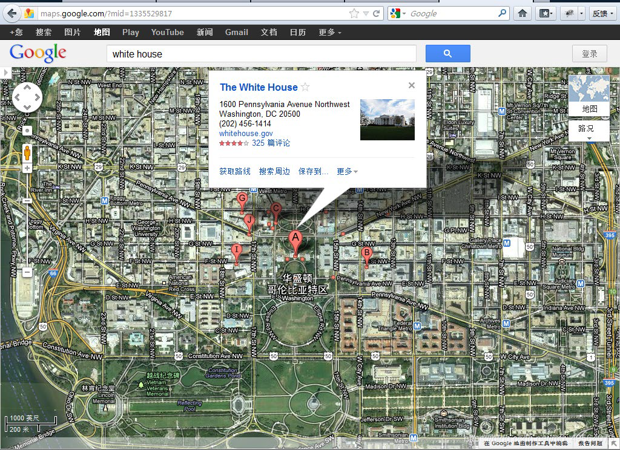This screenshot has width=620, height=450.
Task: Open the 325 篇评论 reviews link
Action: click(x=271, y=143)
